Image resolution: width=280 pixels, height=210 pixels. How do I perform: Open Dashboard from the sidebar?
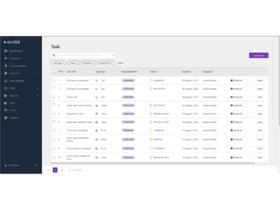(x=16, y=51)
